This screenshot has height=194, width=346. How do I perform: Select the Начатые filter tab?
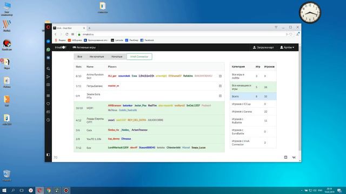[x=117, y=57]
